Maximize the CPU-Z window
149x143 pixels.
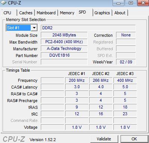[x=131, y=3]
